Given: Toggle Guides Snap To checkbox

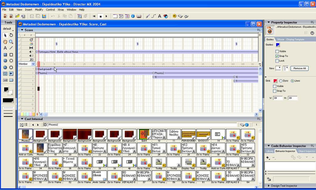Looking at the screenshot, I should [x=277, y=56].
